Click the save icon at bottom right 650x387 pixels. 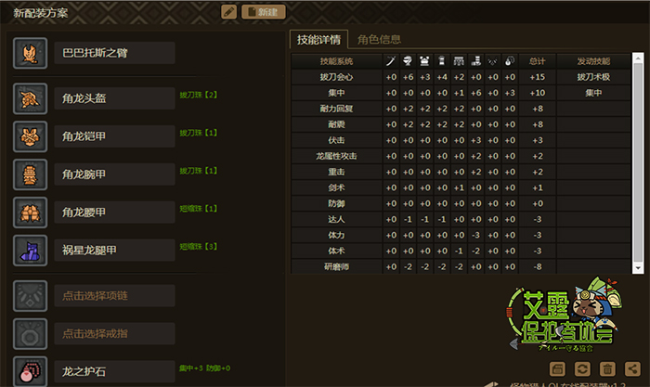[557, 368]
